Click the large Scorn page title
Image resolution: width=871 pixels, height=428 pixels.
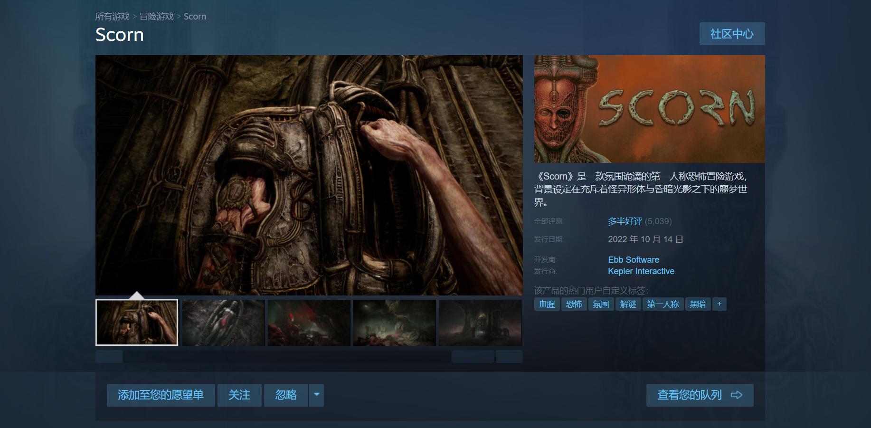tap(120, 35)
